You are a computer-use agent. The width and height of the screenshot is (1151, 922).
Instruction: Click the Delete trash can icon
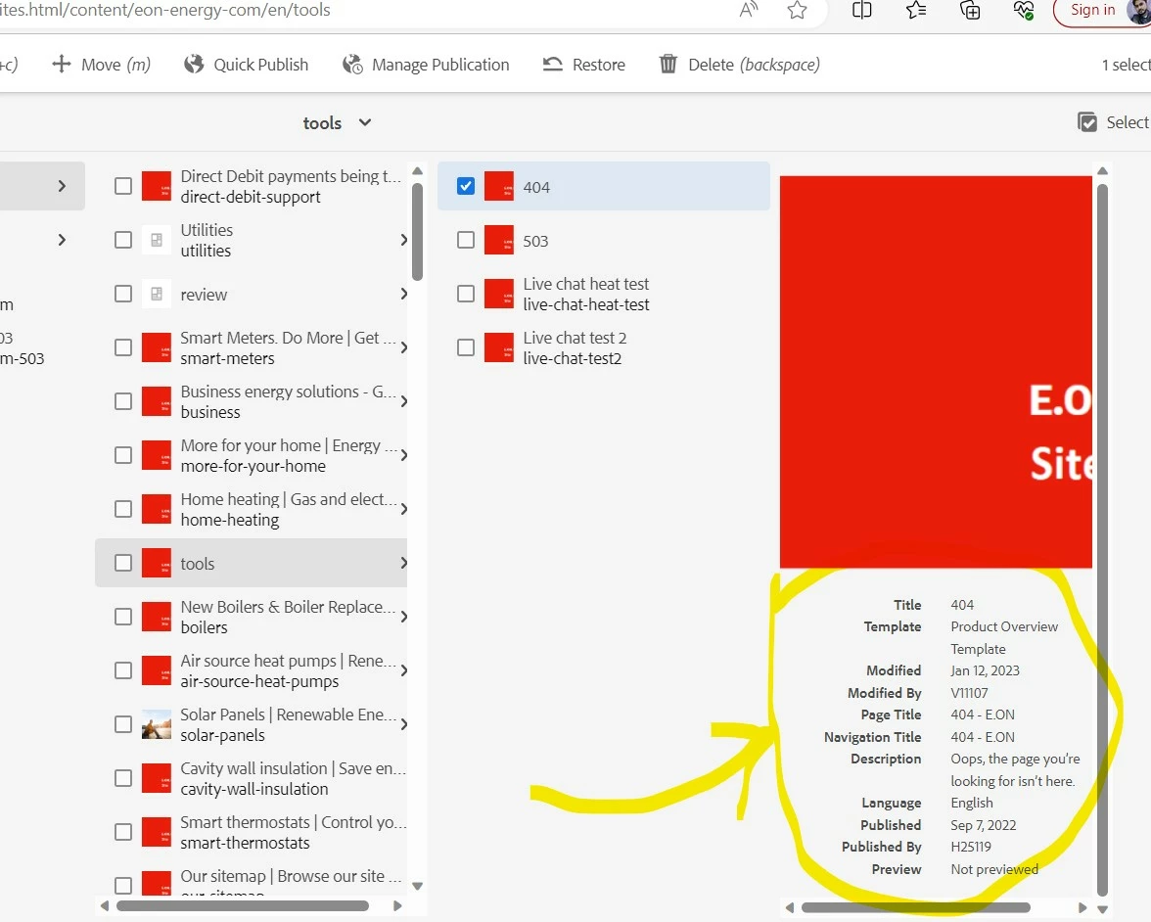[668, 64]
